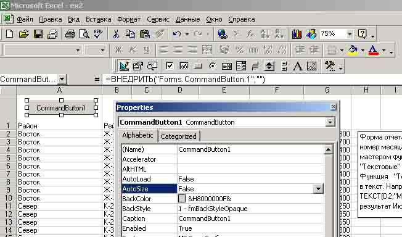Select the Accelerator property row

(x=223, y=159)
